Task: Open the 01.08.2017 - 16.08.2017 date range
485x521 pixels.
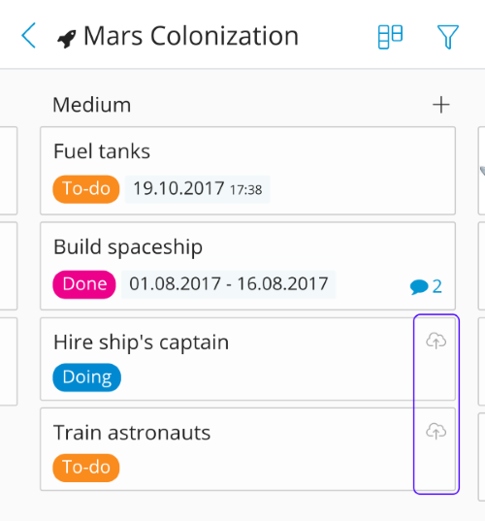Action: [229, 284]
